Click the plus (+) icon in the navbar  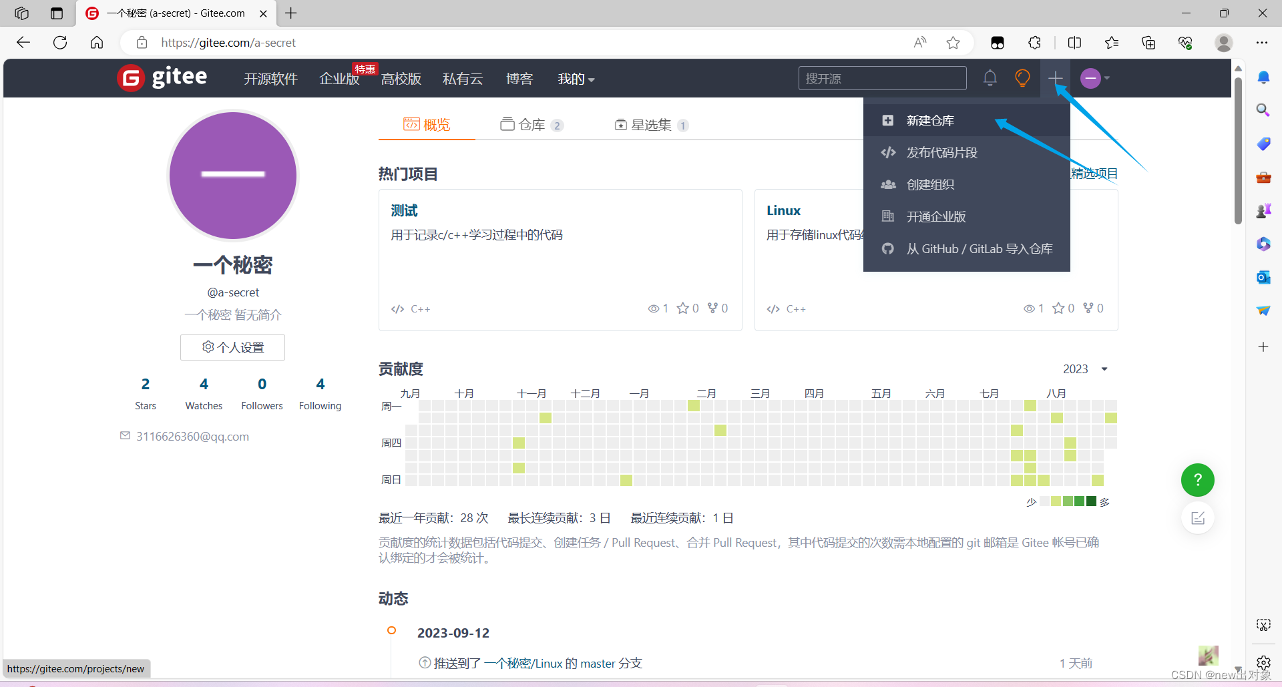[1056, 77]
